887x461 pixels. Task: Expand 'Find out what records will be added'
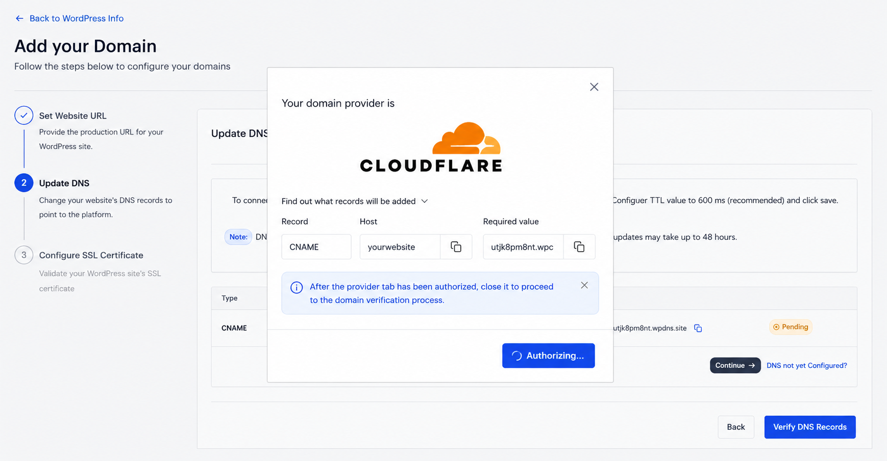tap(355, 201)
